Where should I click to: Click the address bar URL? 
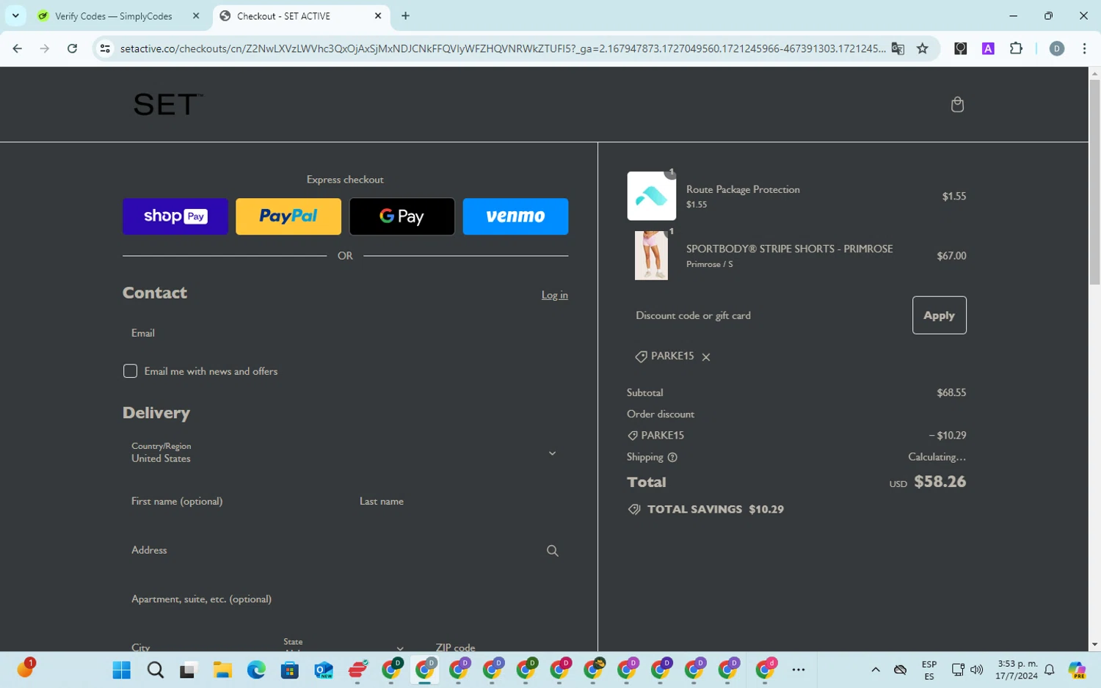click(x=502, y=48)
